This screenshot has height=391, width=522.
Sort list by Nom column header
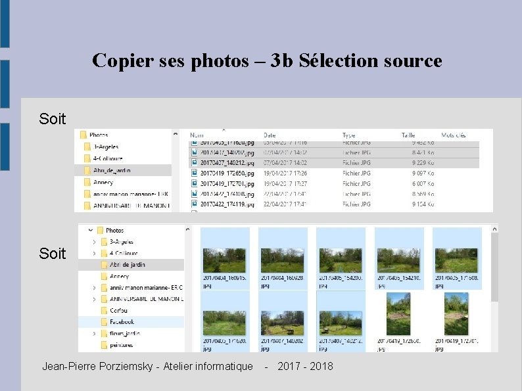pyautogui.click(x=197, y=135)
